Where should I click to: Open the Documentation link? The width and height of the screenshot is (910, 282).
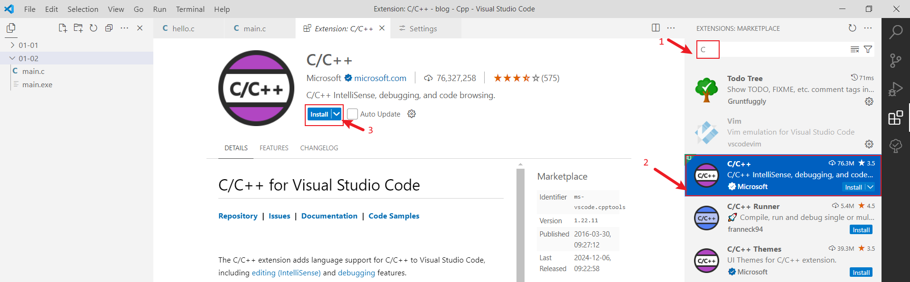coord(329,216)
